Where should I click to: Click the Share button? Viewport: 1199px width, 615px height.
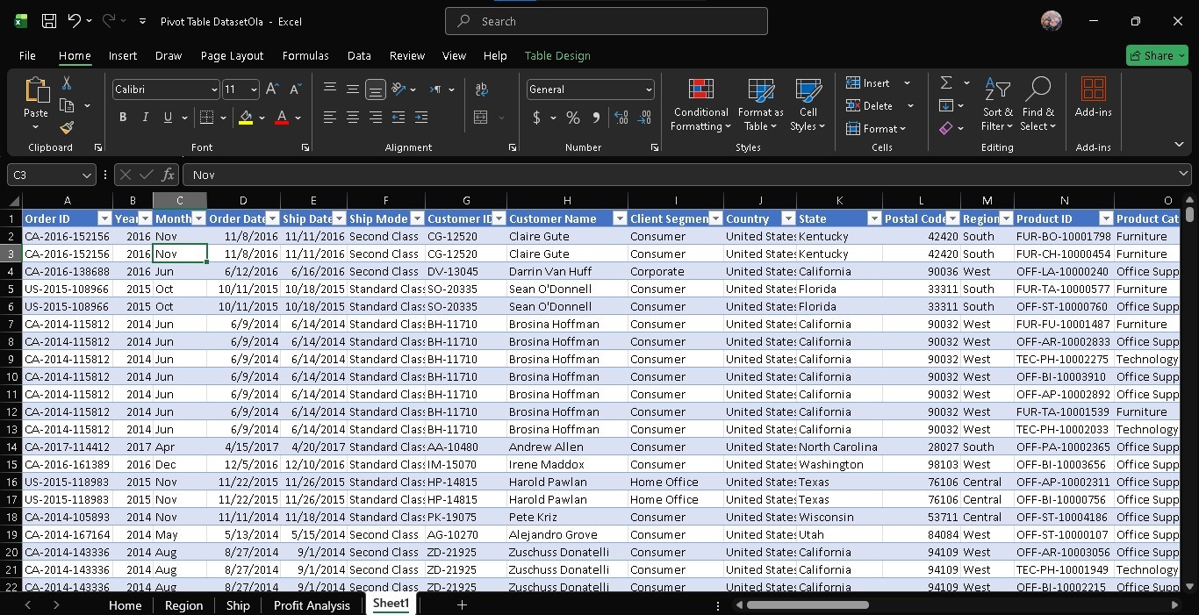click(x=1156, y=55)
